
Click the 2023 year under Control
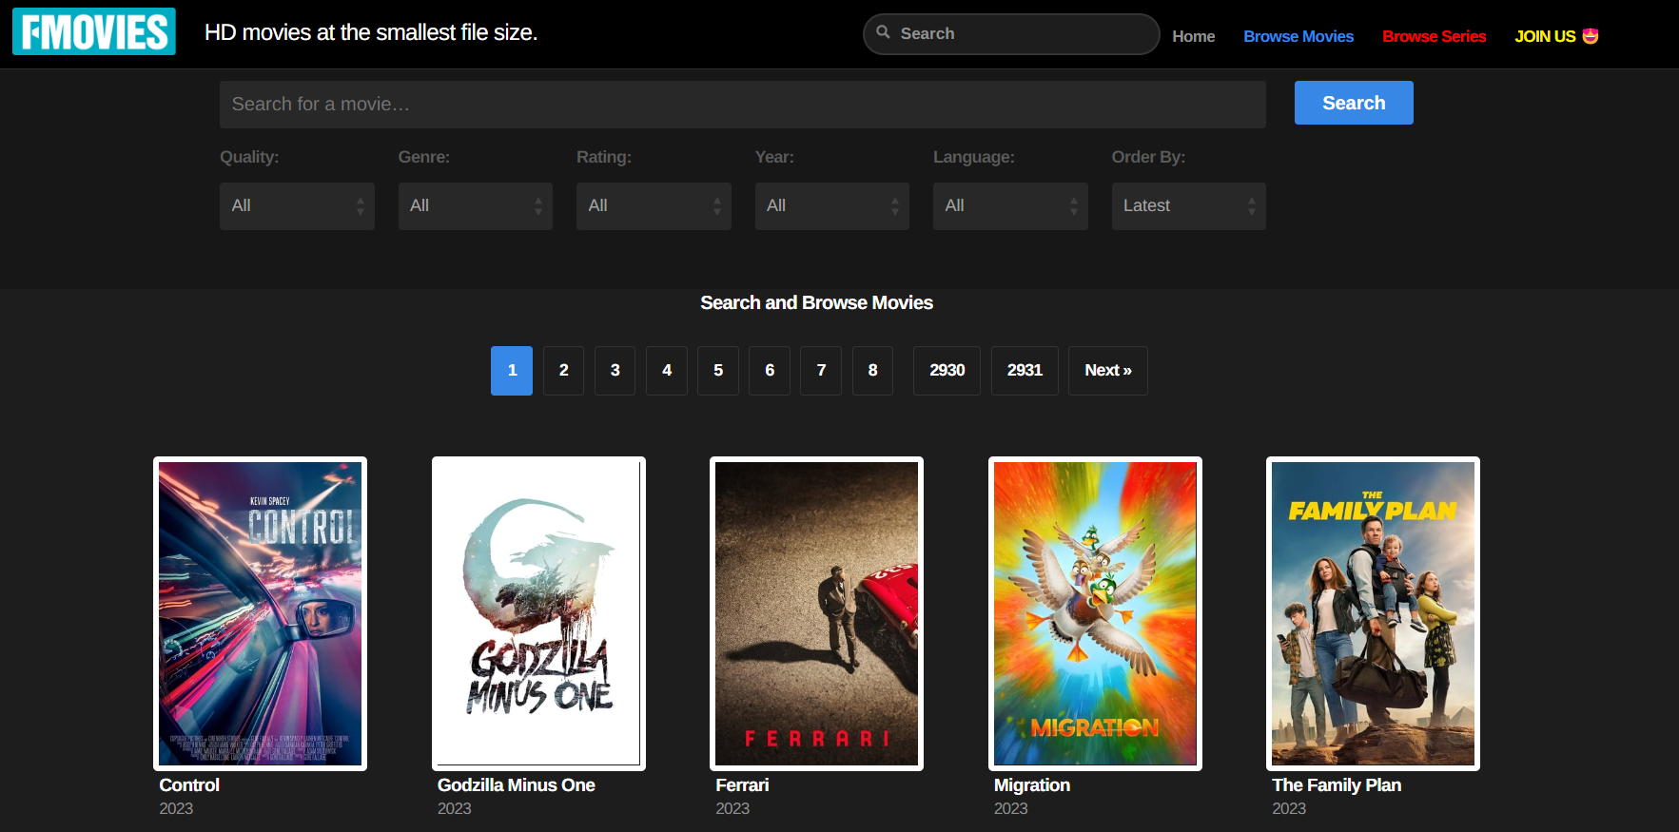[176, 808]
